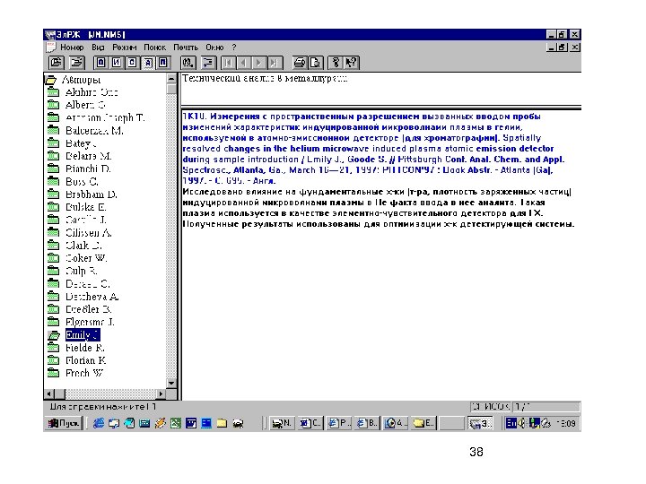Select the highlighted Emily J. author entry
Image resolution: width=646 pixels, height=484 pixels.
coord(83,335)
